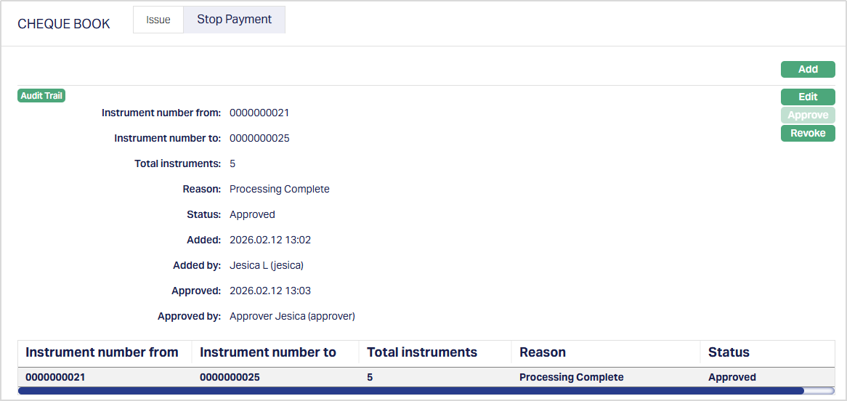Click table cell 0000000025 in the row
847x401 pixels.
pyautogui.click(x=230, y=377)
